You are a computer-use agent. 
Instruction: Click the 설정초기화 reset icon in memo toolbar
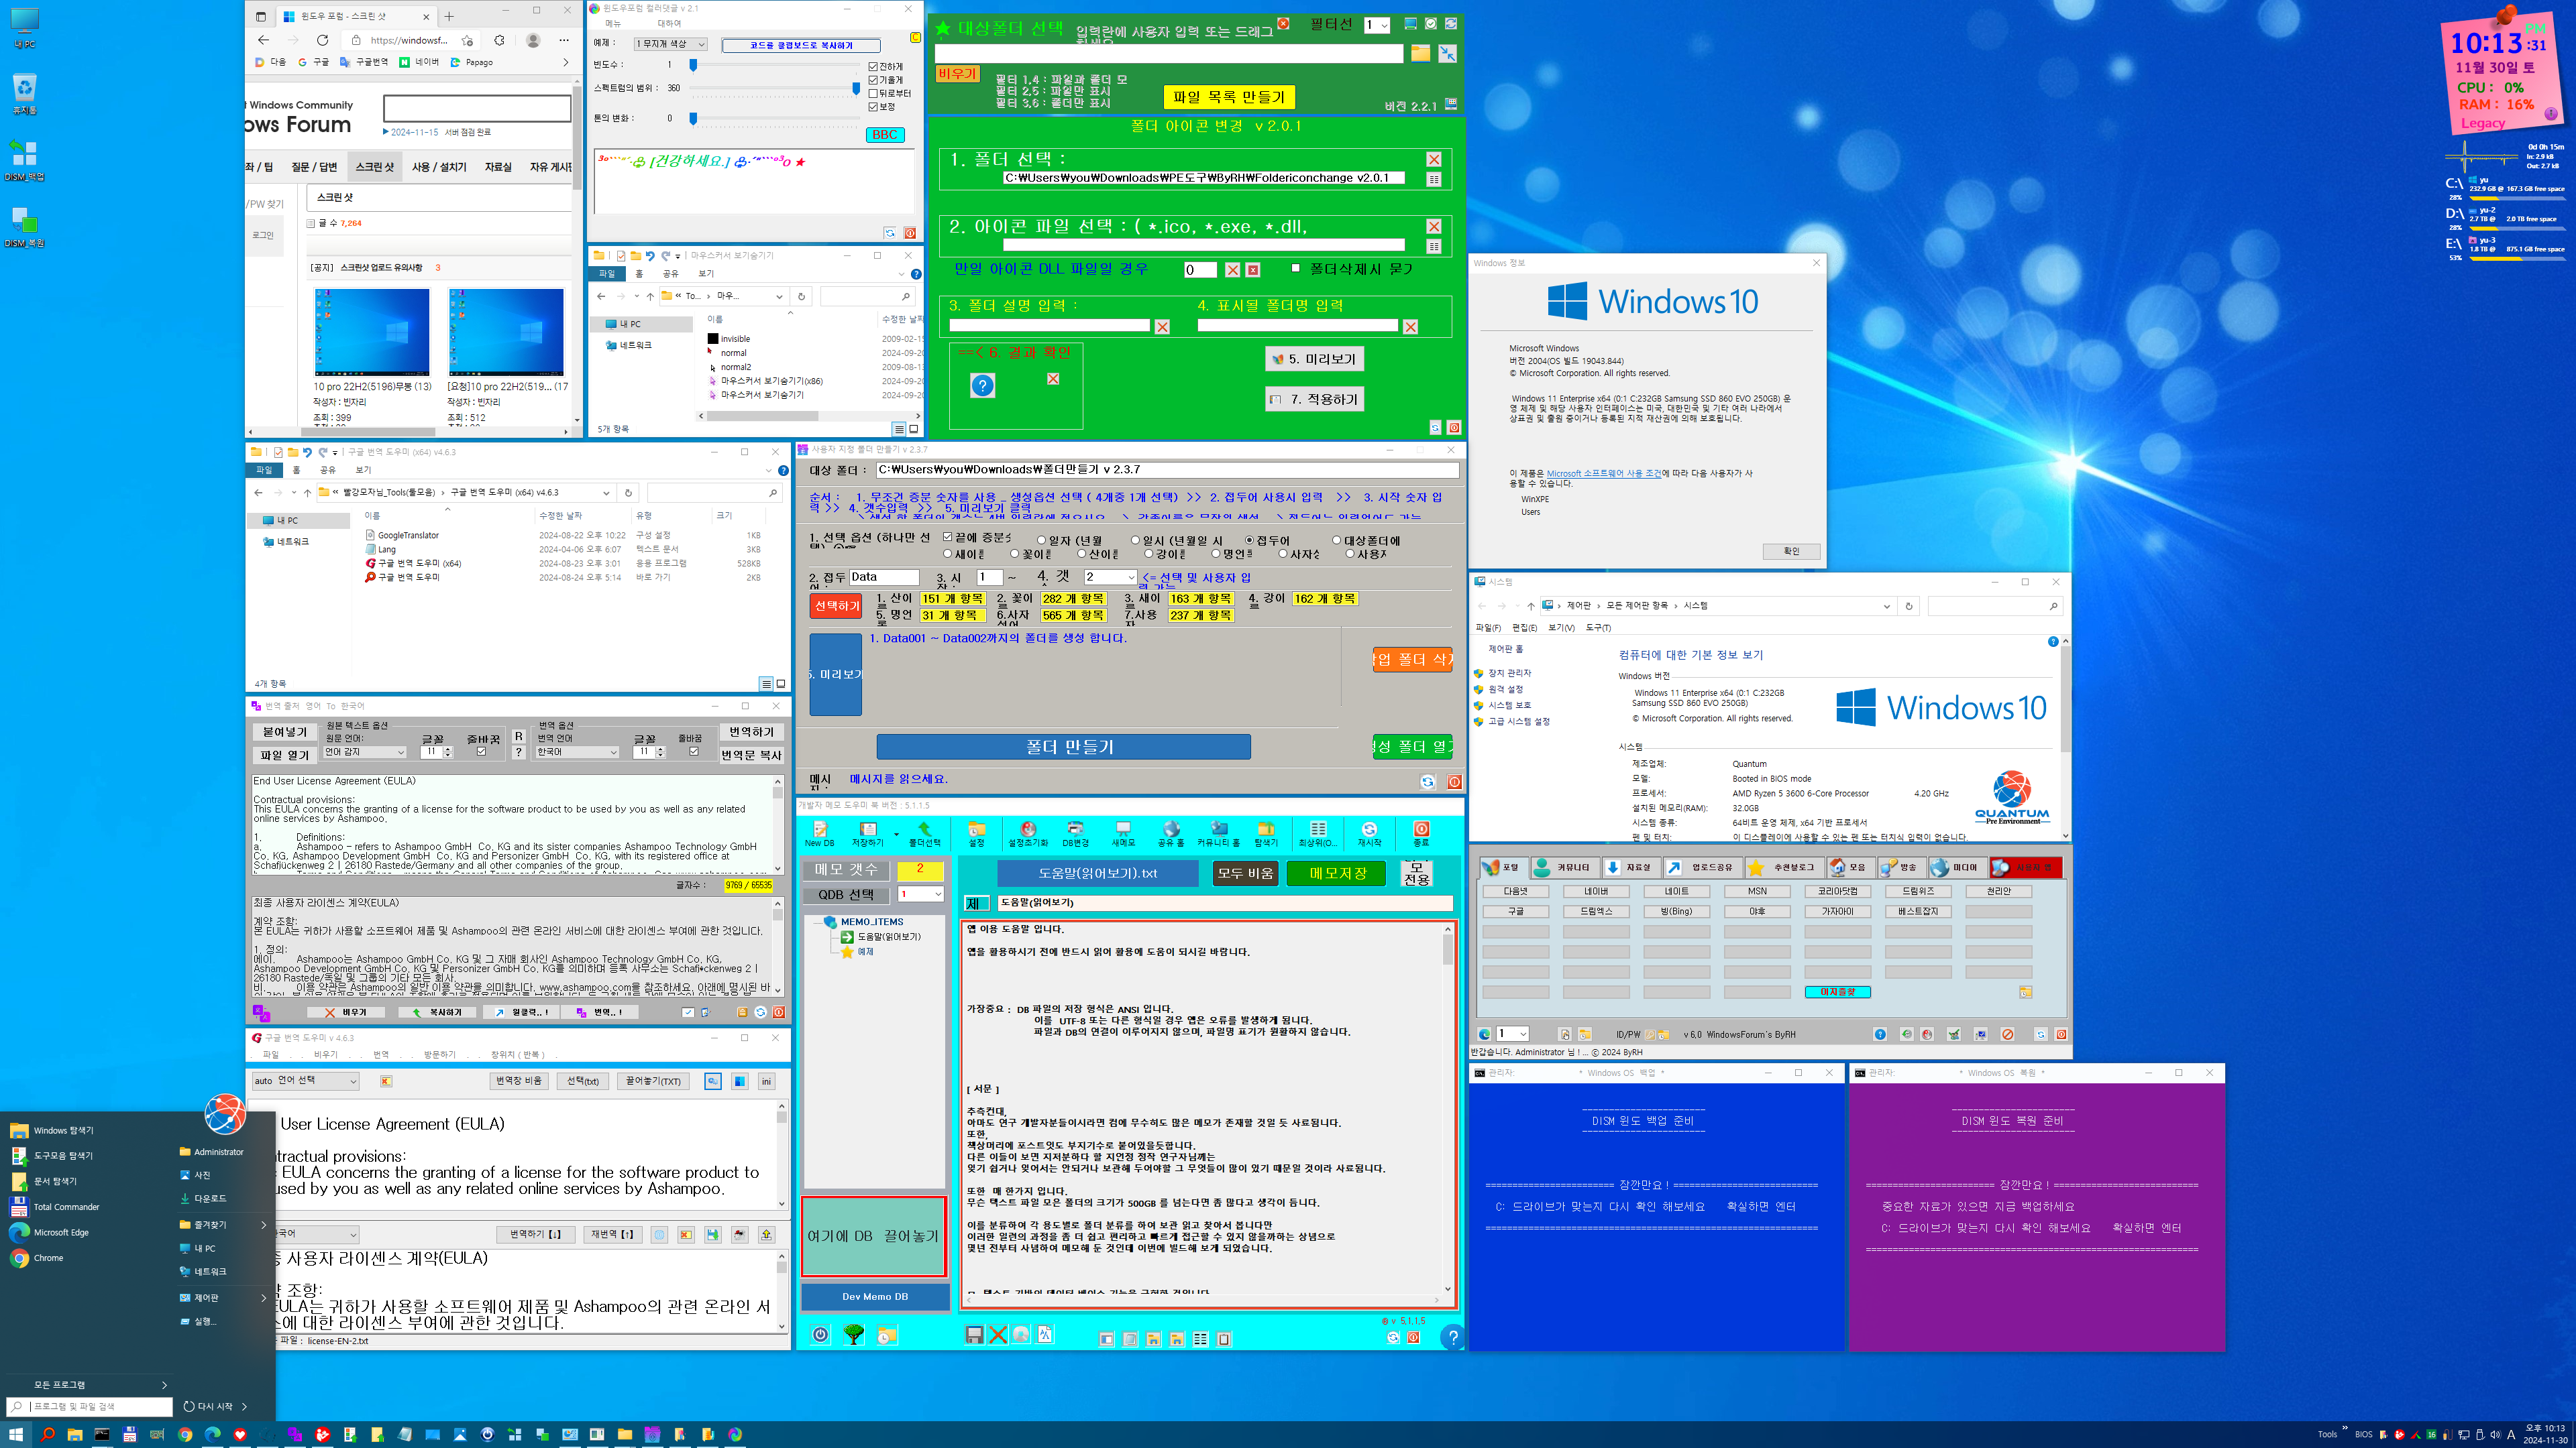pos(1027,833)
